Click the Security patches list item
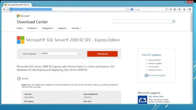 pos(155,60)
